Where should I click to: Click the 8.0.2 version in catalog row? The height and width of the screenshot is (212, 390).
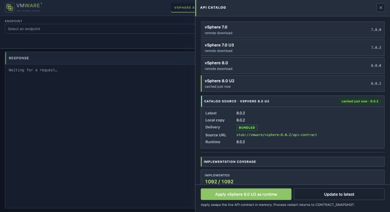(376, 84)
